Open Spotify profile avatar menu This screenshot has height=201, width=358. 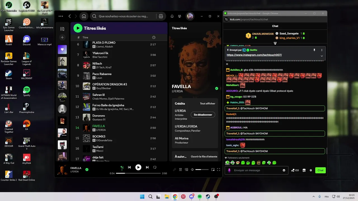190,16
